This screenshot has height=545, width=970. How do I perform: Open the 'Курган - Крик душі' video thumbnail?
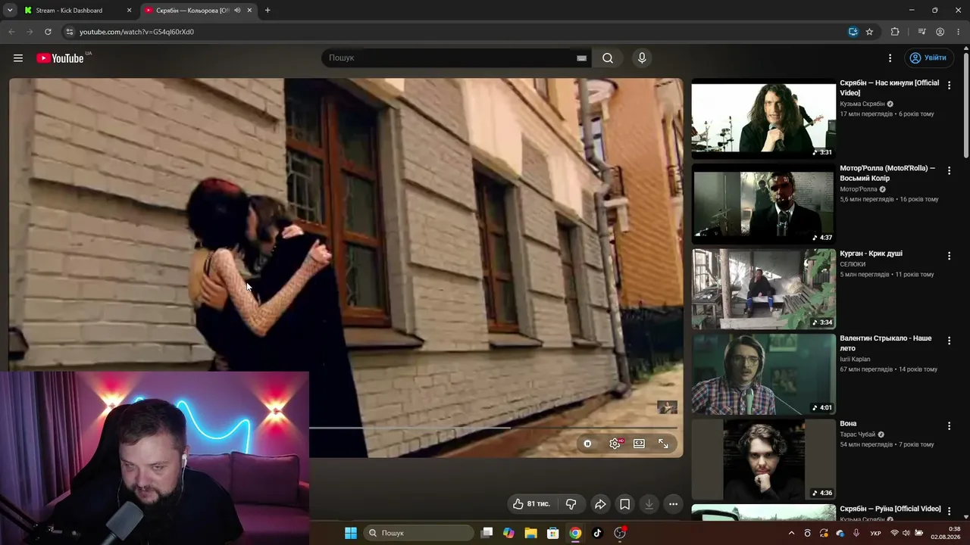click(764, 289)
